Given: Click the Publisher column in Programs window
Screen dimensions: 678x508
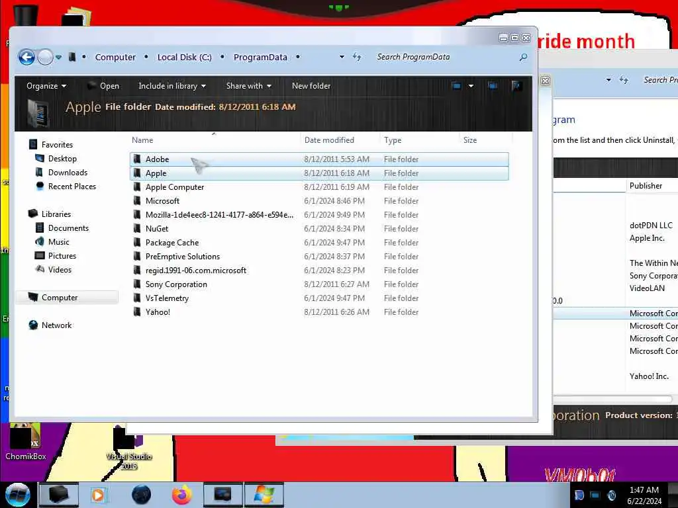Looking at the screenshot, I should tap(652, 186).
